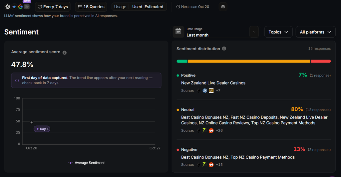Click info icon beside Average sentiment score
The height and width of the screenshot is (177, 341).
[x=65, y=53]
